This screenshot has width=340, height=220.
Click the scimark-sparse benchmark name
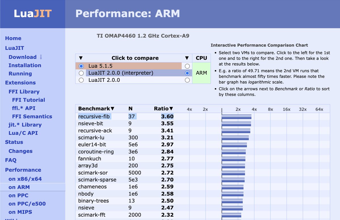(x=97, y=180)
